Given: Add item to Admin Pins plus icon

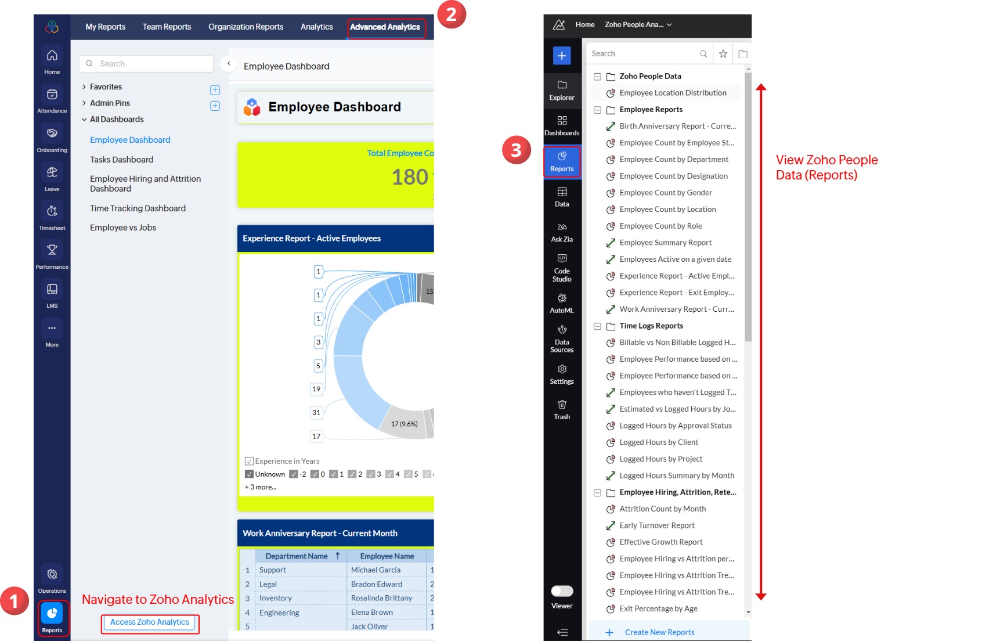Looking at the screenshot, I should pyautogui.click(x=215, y=106).
